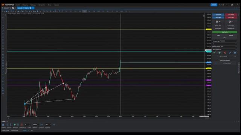Viewport: 241px width, 135px height.
Task: Click BUY LMT button
Action: pyautogui.click(x=218, y=18)
